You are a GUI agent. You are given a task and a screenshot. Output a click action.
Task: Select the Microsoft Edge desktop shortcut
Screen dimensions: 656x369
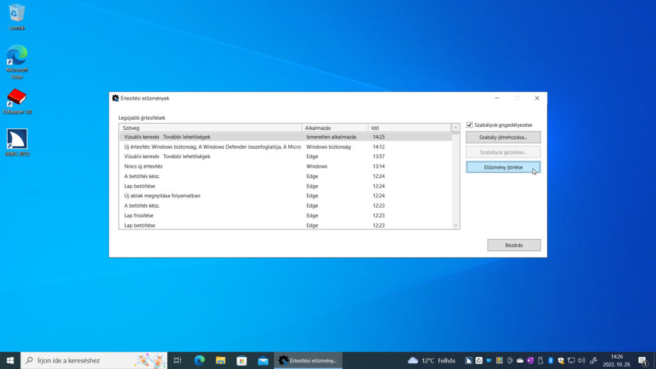17,61
